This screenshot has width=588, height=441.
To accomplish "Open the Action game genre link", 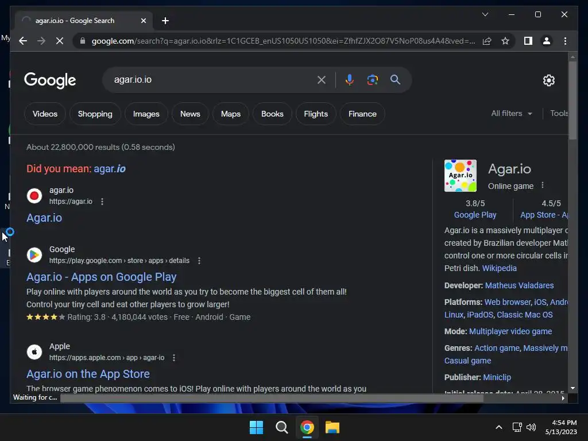I will [497, 349].
